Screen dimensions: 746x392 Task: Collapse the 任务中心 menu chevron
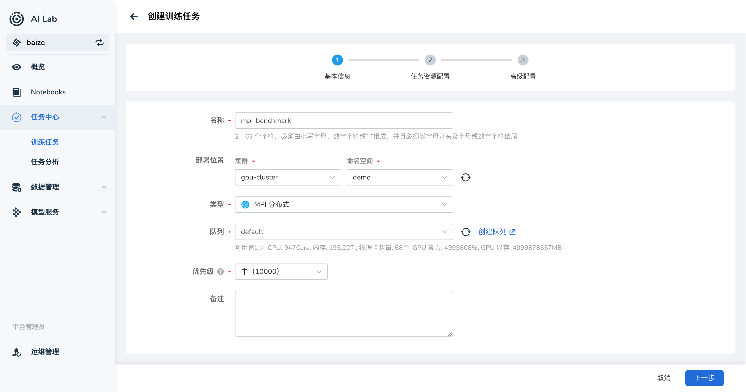click(x=104, y=117)
